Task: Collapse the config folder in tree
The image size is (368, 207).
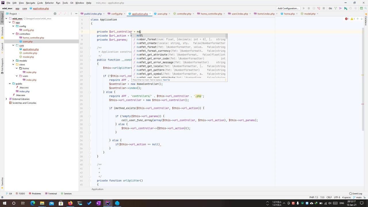Action: (x=13, y=26)
